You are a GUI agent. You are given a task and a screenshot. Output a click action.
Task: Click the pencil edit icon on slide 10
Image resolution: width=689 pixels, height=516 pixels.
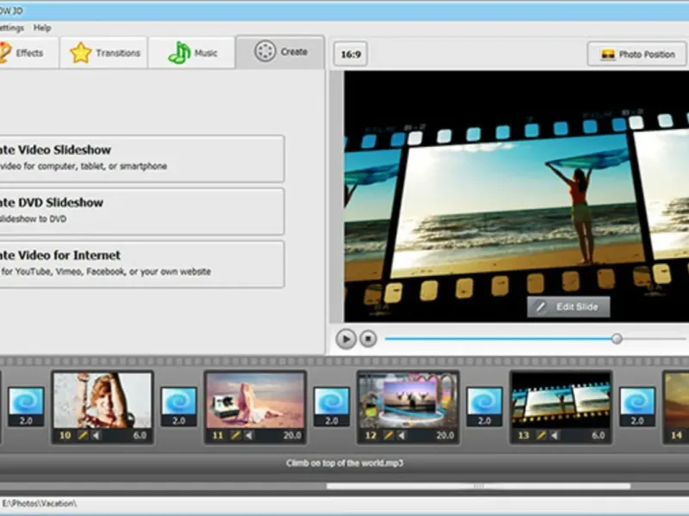pos(82,435)
